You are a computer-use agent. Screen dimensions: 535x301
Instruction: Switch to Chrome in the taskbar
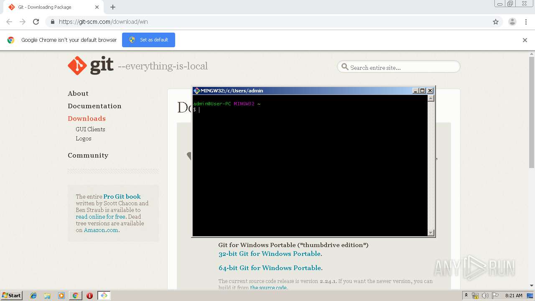tap(75, 296)
